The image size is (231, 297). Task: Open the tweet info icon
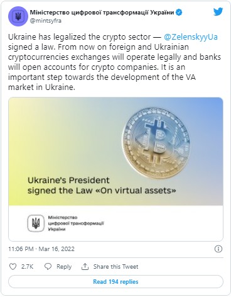[218, 249]
